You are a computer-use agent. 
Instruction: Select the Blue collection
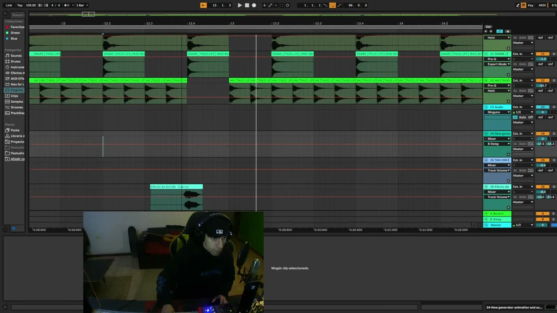(14, 38)
